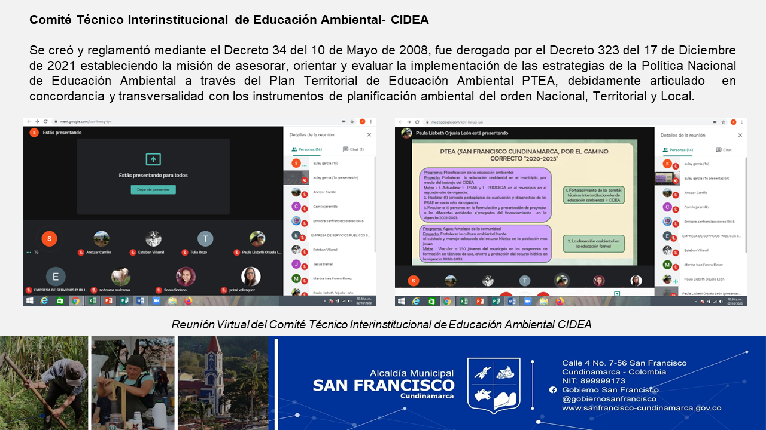Open the Chat tab in PTEA slide window
This screenshot has width=766, height=430.
[x=724, y=150]
